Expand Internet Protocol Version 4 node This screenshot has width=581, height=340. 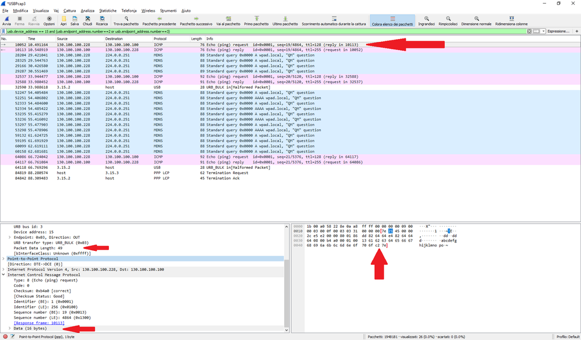tap(3, 270)
